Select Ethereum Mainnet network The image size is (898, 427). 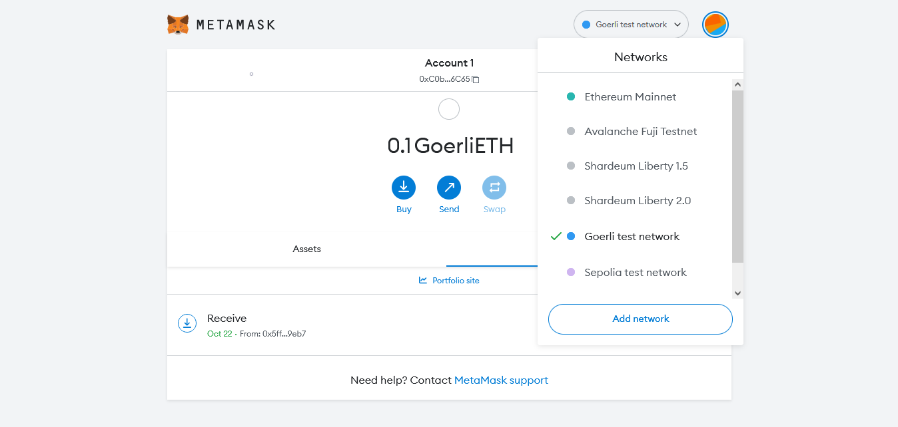pyautogui.click(x=630, y=96)
